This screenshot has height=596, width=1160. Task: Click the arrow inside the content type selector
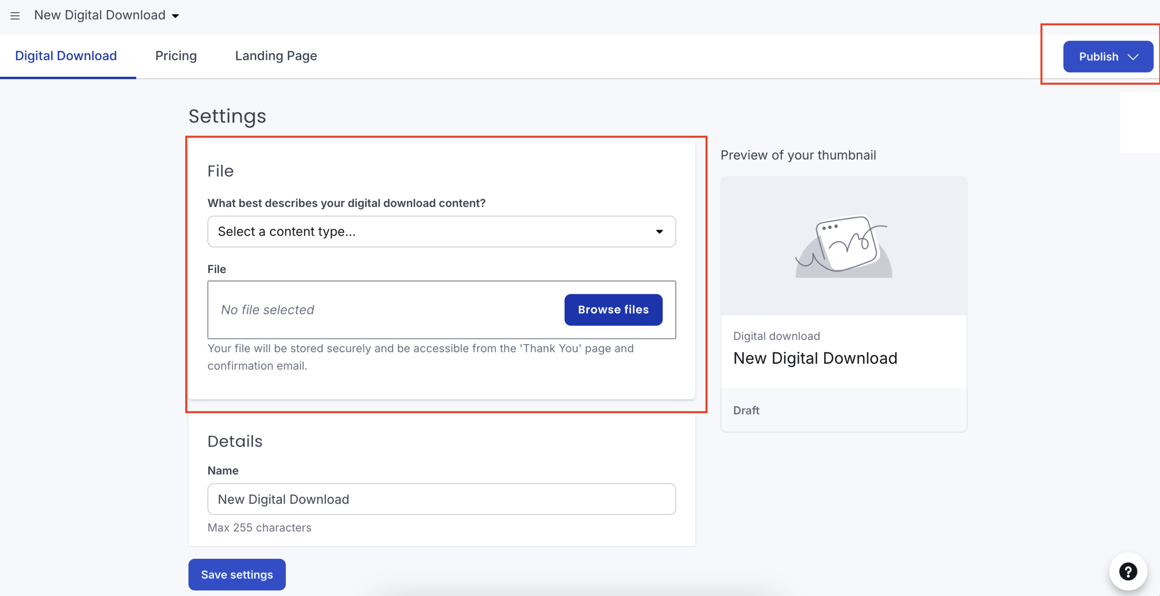660,231
